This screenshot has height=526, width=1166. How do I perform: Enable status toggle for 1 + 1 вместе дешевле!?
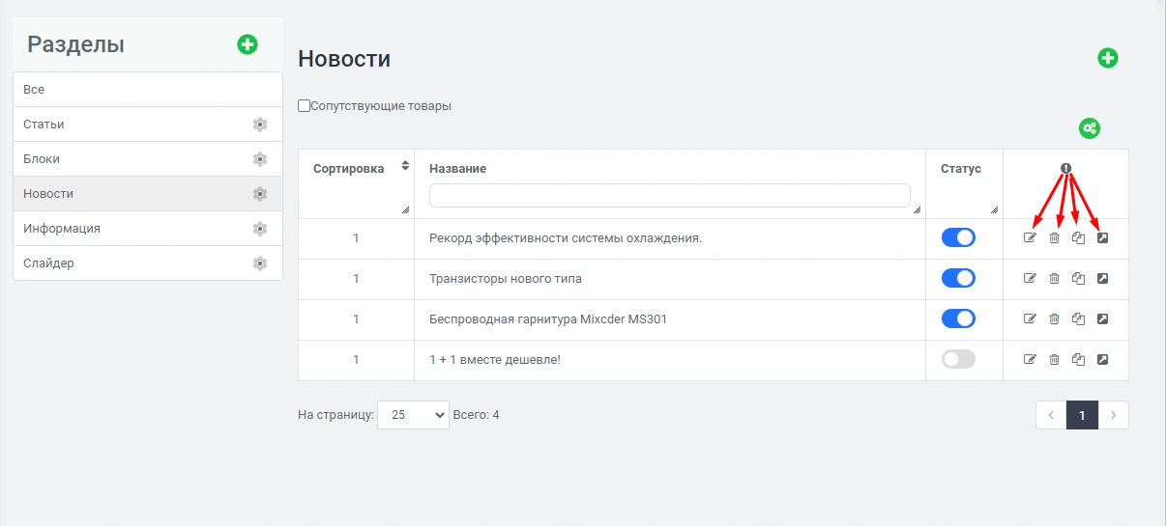(x=958, y=360)
